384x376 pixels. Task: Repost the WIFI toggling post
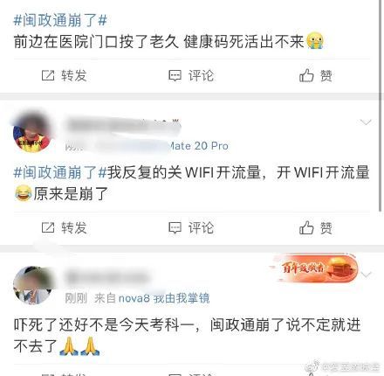coord(65,228)
